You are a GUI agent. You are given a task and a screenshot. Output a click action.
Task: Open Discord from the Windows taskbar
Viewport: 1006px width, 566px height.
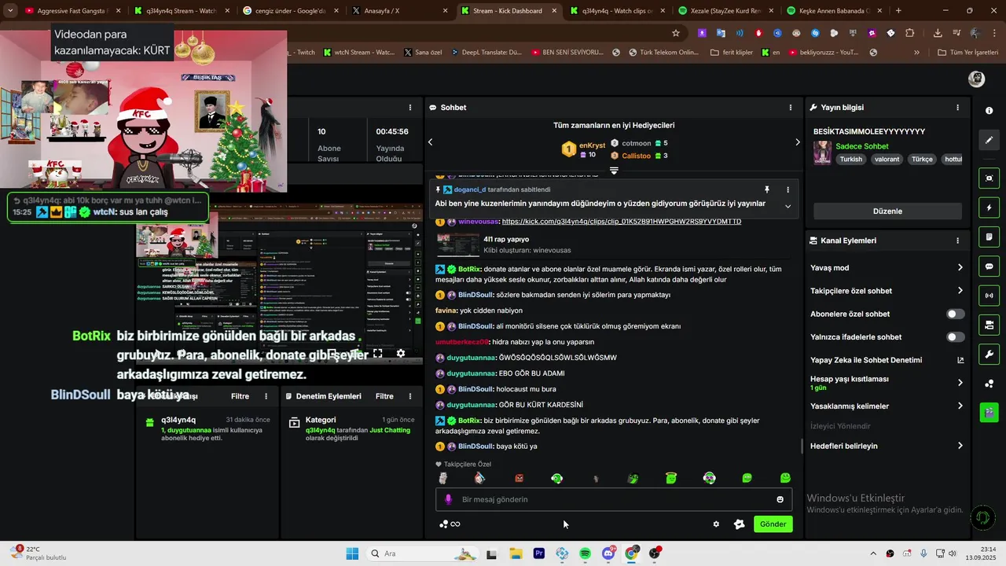pos(608,553)
